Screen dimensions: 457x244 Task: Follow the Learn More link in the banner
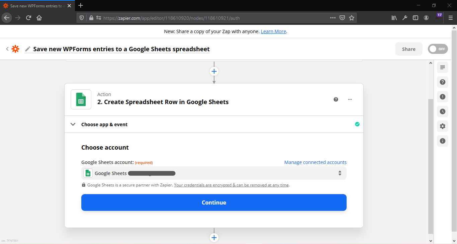coord(273,31)
